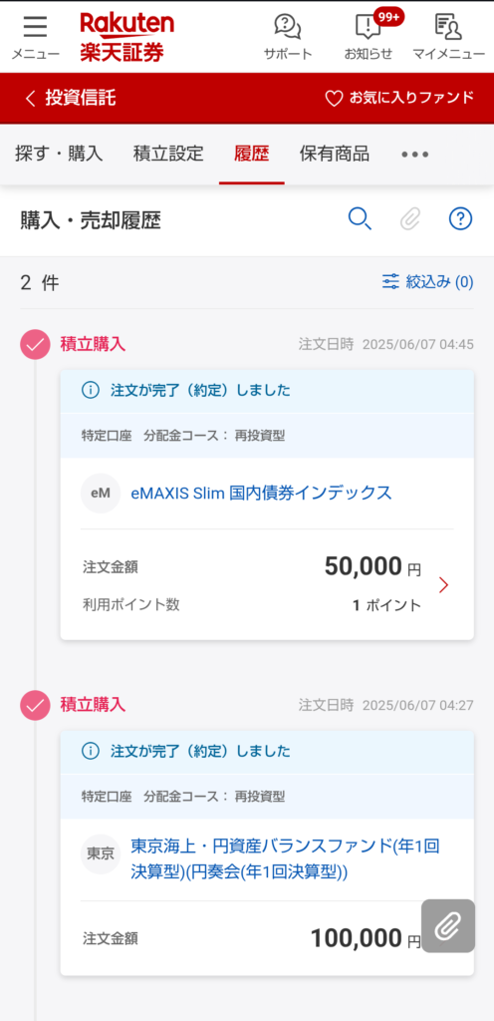Tap the search magnifier in 購入・売却履歴

(360, 219)
